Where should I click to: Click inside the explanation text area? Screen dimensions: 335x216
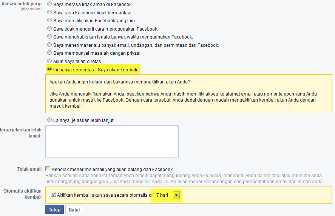click(112, 142)
